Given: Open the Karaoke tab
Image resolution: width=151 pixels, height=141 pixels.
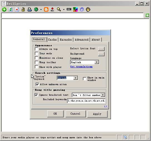Looking at the screenshot, I should (x=66, y=40).
